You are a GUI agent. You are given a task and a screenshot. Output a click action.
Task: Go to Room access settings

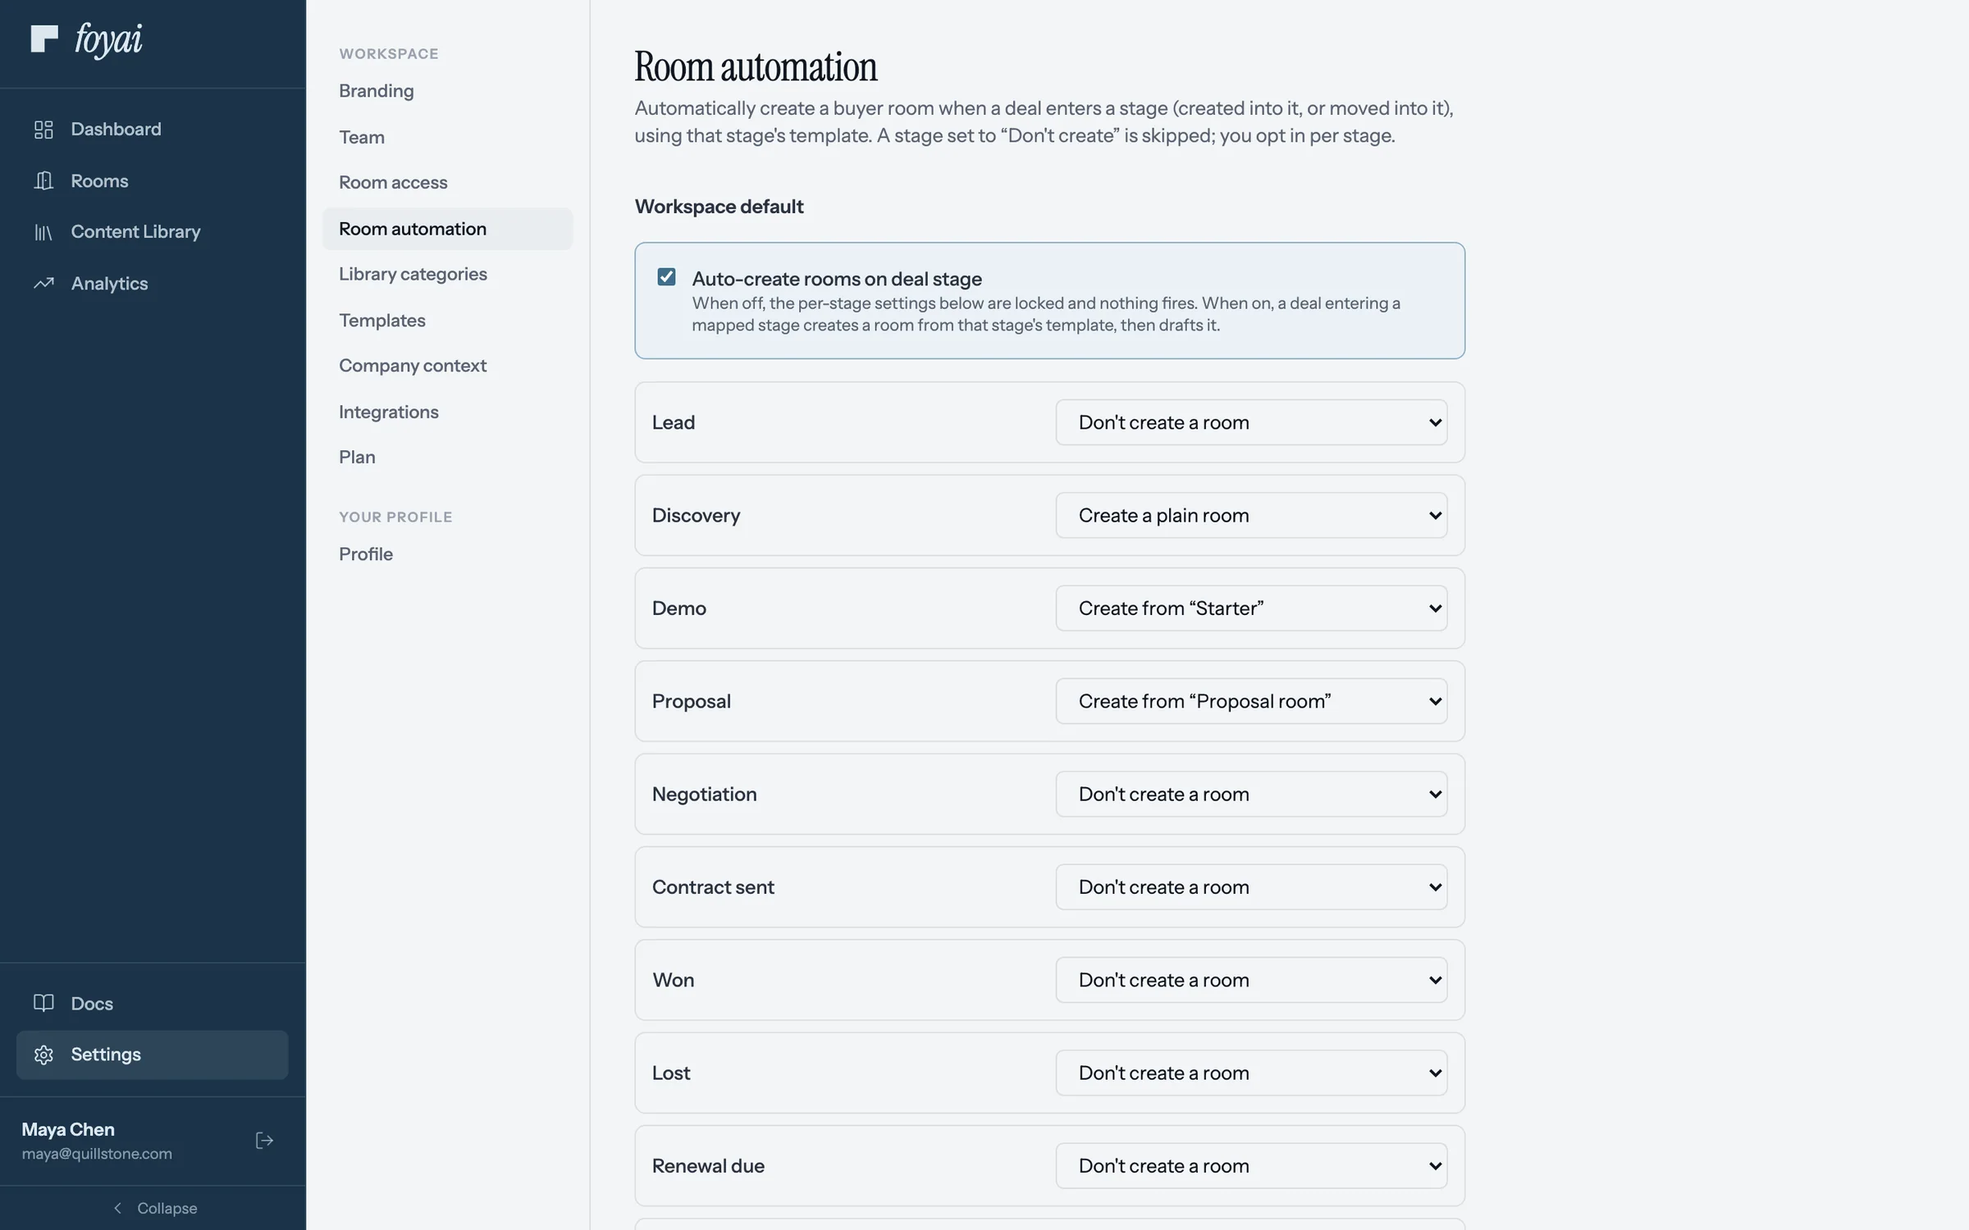393,182
